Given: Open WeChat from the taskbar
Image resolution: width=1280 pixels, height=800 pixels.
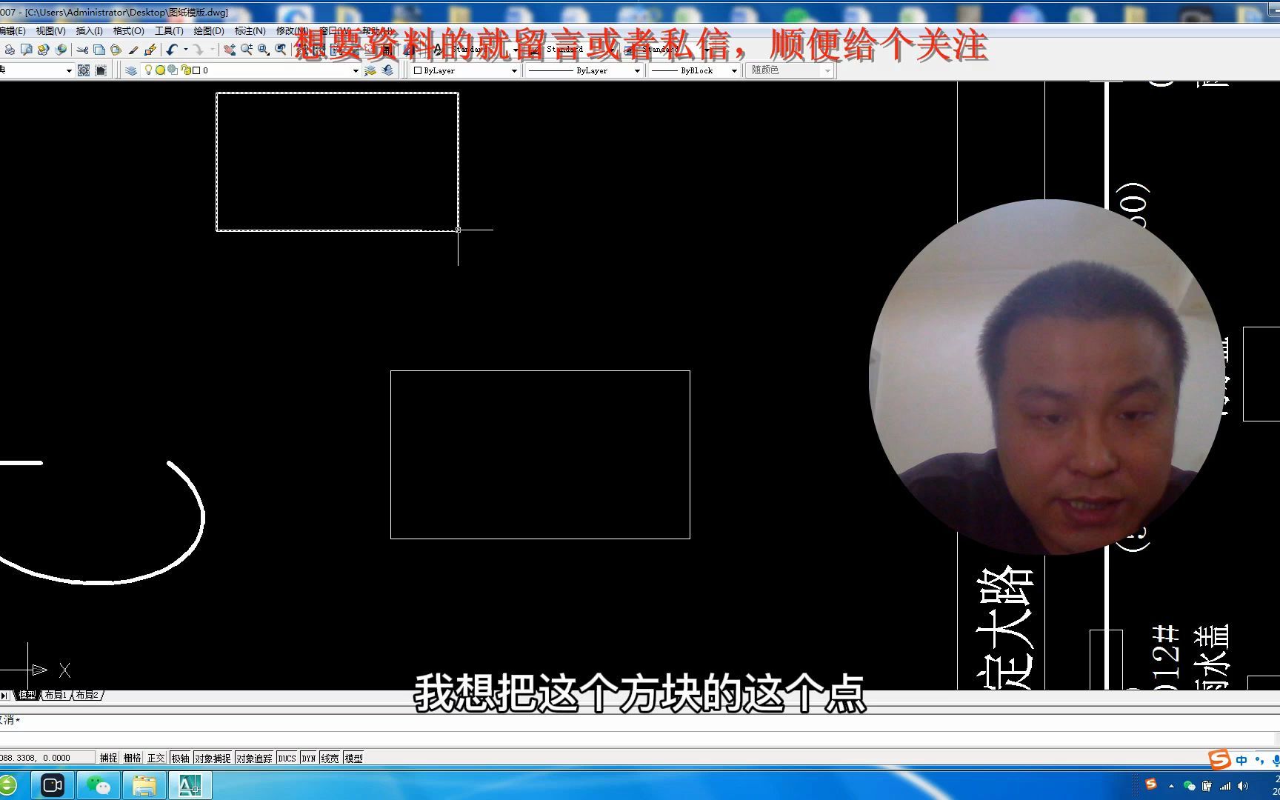Looking at the screenshot, I should pyautogui.click(x=98, y=785).
